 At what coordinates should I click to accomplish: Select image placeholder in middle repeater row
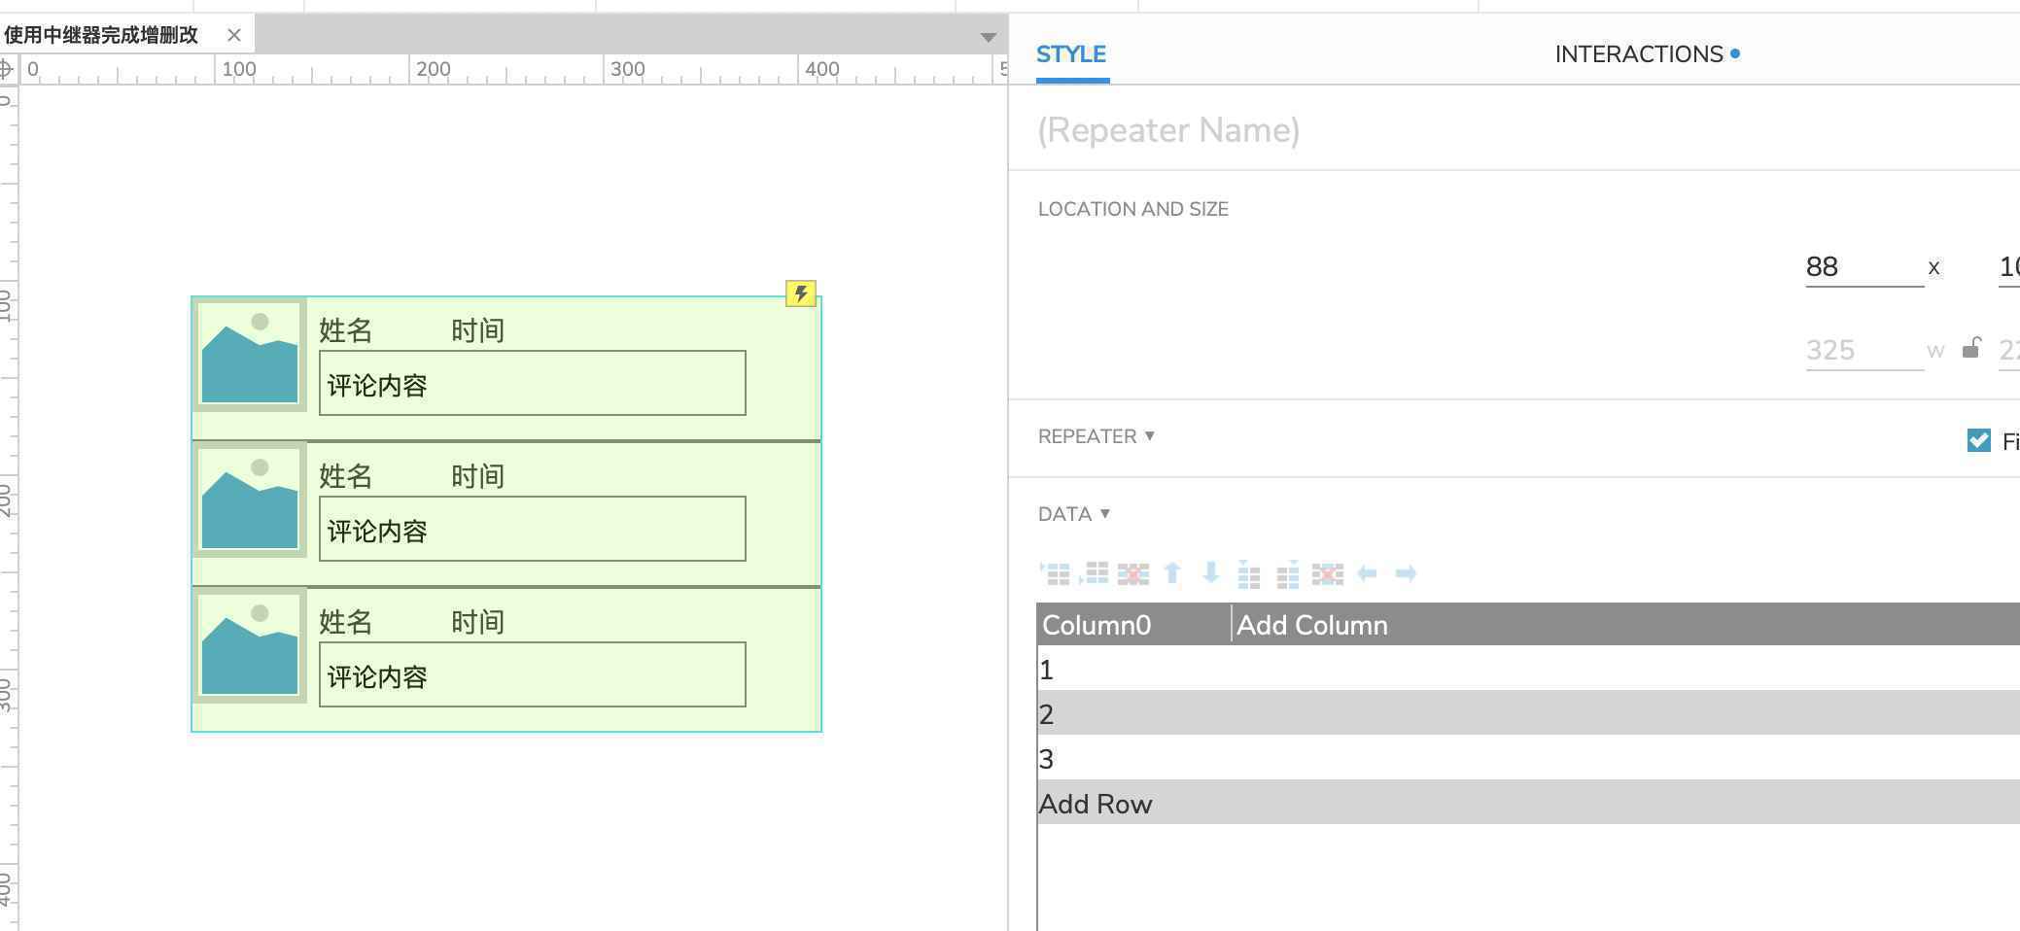click(x=250, y=500)
